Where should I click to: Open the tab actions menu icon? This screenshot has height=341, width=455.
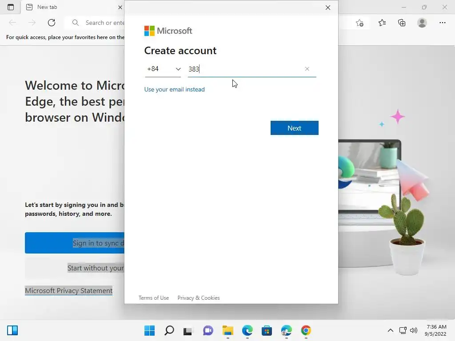click(x=11, y=7)
